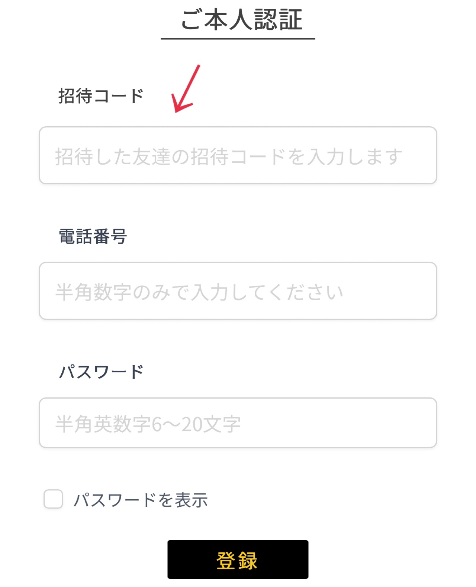Click placeholder 招待した友達の招待コードを入力します

[x=228, y=156]
